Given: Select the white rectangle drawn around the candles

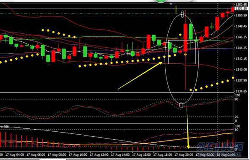Looking at the screenshot, I should tap(182, 52).
